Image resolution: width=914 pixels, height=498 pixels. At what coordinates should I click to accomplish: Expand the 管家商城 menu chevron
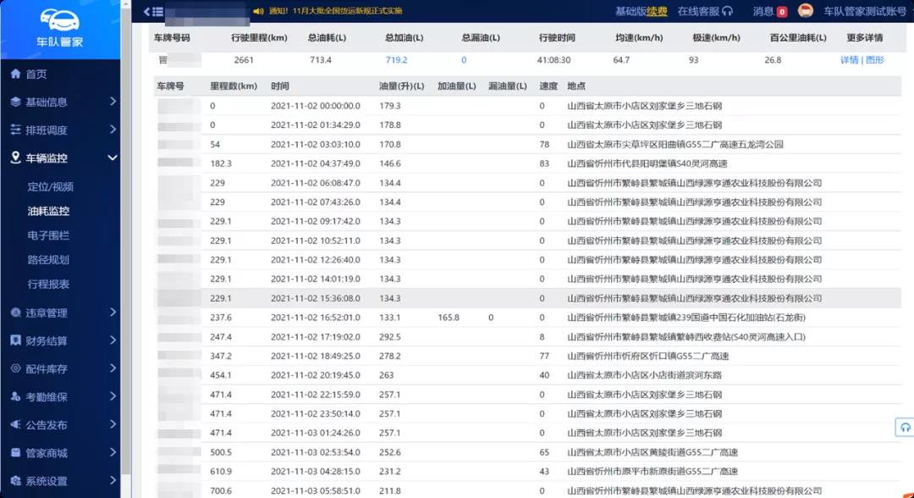coord(113,452)
